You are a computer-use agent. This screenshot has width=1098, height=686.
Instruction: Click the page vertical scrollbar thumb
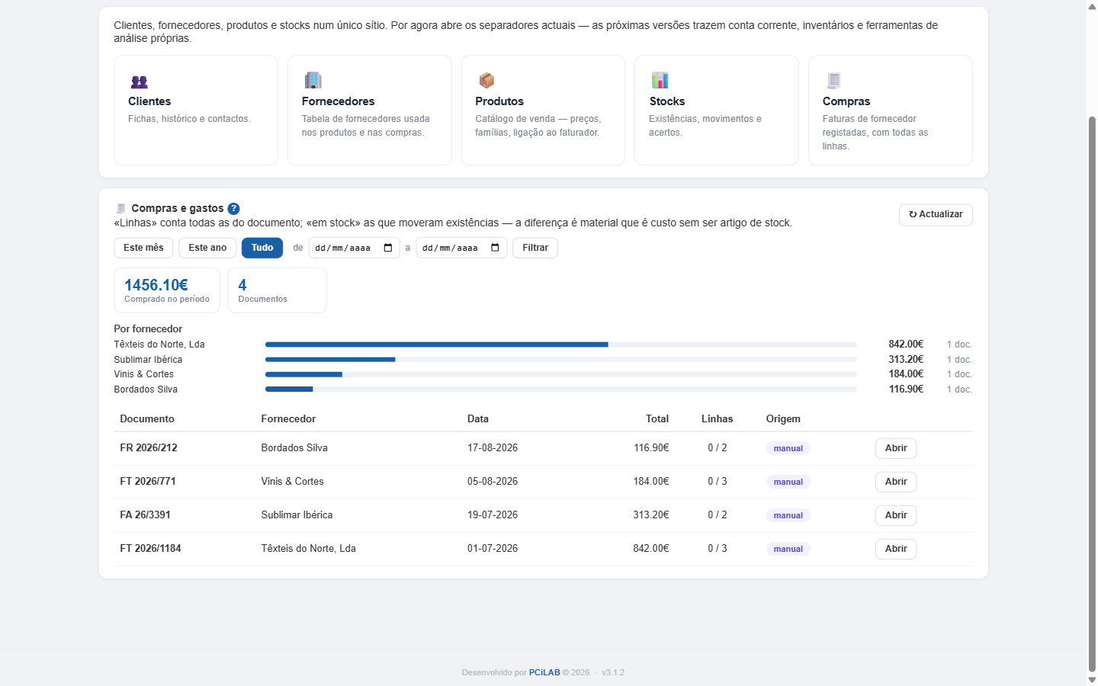pyautogui.click(x=1092, y=393)
